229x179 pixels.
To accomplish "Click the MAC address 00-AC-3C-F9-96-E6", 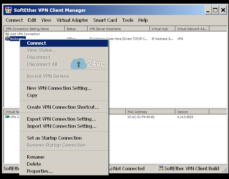I will pyautogui.click(x=141, y=117).
